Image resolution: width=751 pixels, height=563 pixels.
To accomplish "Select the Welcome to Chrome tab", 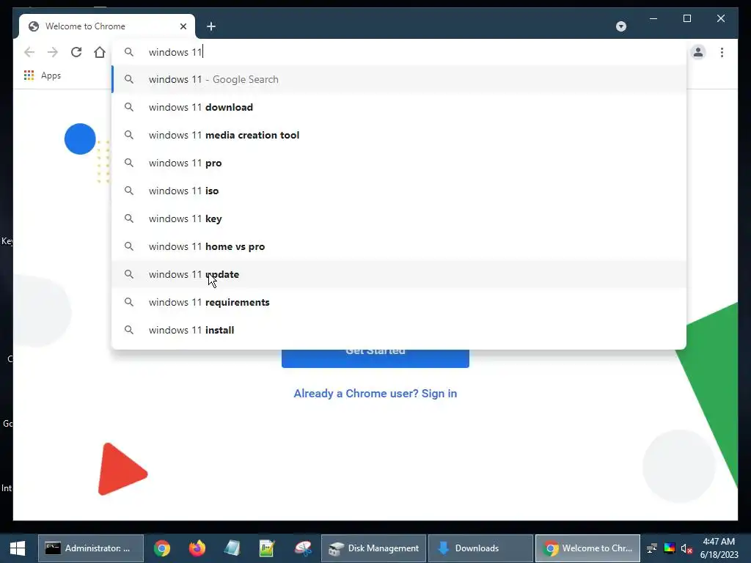I will point(107,26).
